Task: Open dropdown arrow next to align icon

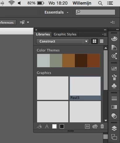Action: click(28, 22)
